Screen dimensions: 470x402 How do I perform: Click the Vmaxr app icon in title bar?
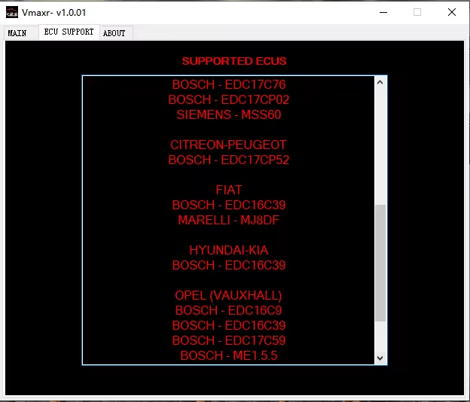point(12,12)
